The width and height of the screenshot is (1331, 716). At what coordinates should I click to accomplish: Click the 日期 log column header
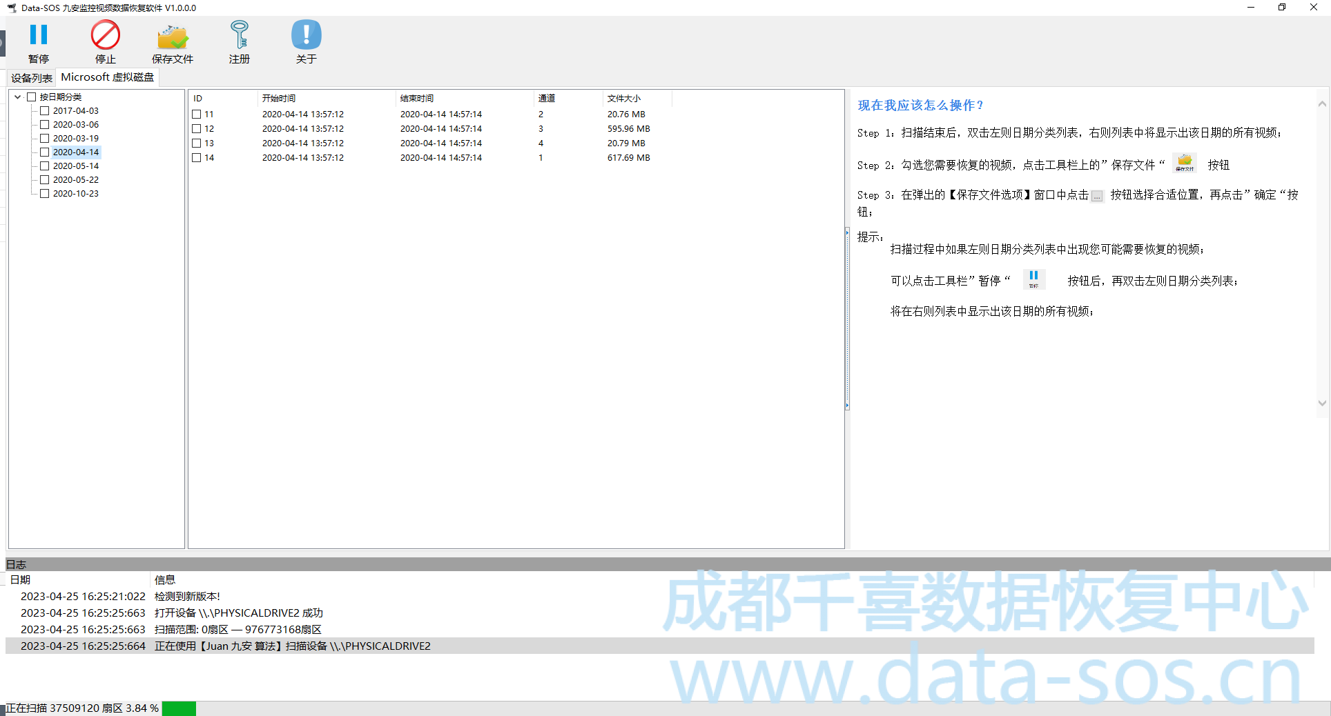[78, 580]
